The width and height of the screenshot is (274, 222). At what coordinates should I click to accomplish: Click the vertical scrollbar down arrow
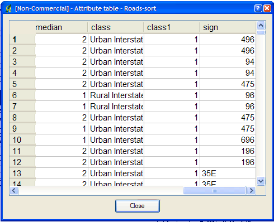[261, 181]
